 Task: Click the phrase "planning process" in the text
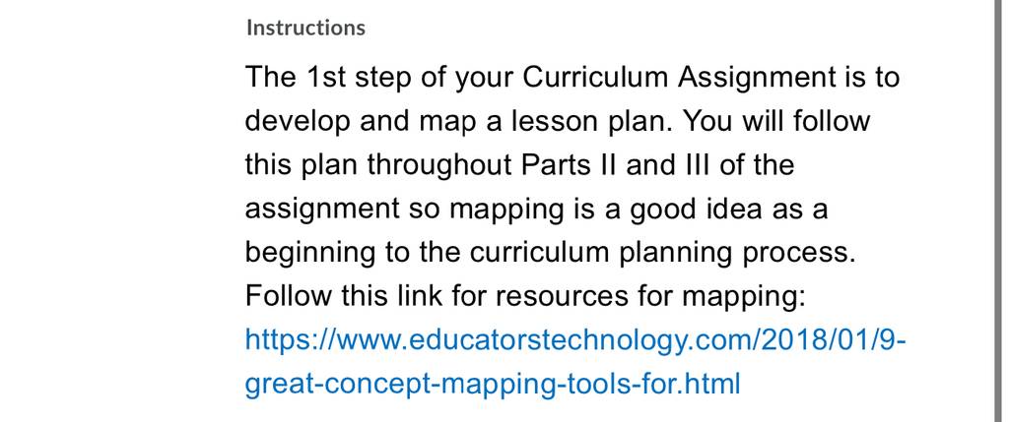(737, 254)
